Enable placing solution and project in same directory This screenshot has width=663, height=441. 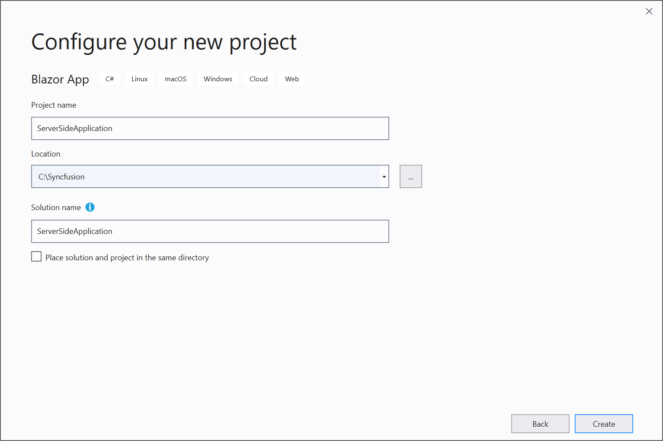pyautogui.click(x=37, y=257)
